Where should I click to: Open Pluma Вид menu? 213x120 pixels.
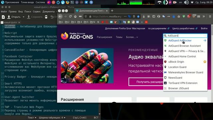pyautogui.click(x=21, y=12)
